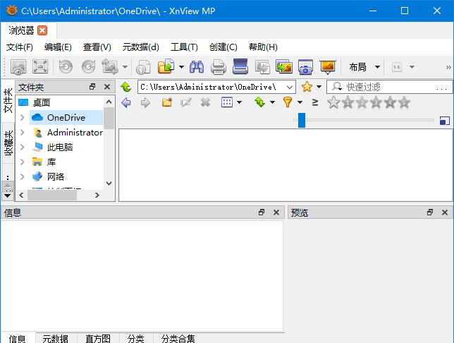Viewport: 454px width, 343px height.
Task: Open the view mode dropdown arrow
Action: [x=239, y=102]
